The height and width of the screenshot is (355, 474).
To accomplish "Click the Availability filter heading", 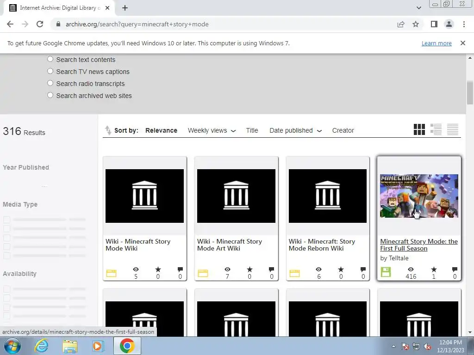I will [19, 274].
